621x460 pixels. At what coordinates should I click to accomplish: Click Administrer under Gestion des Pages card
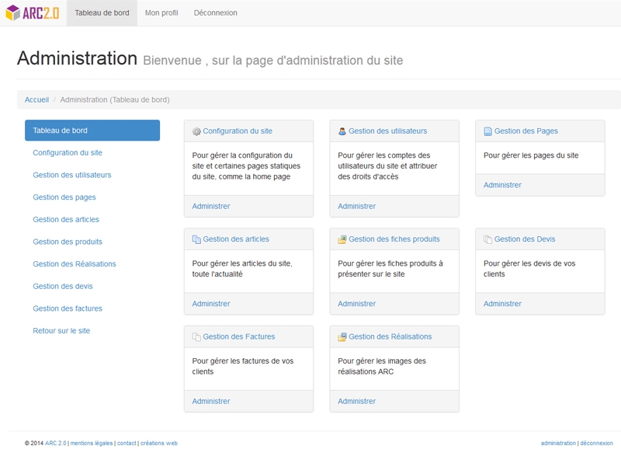point(502,185)
